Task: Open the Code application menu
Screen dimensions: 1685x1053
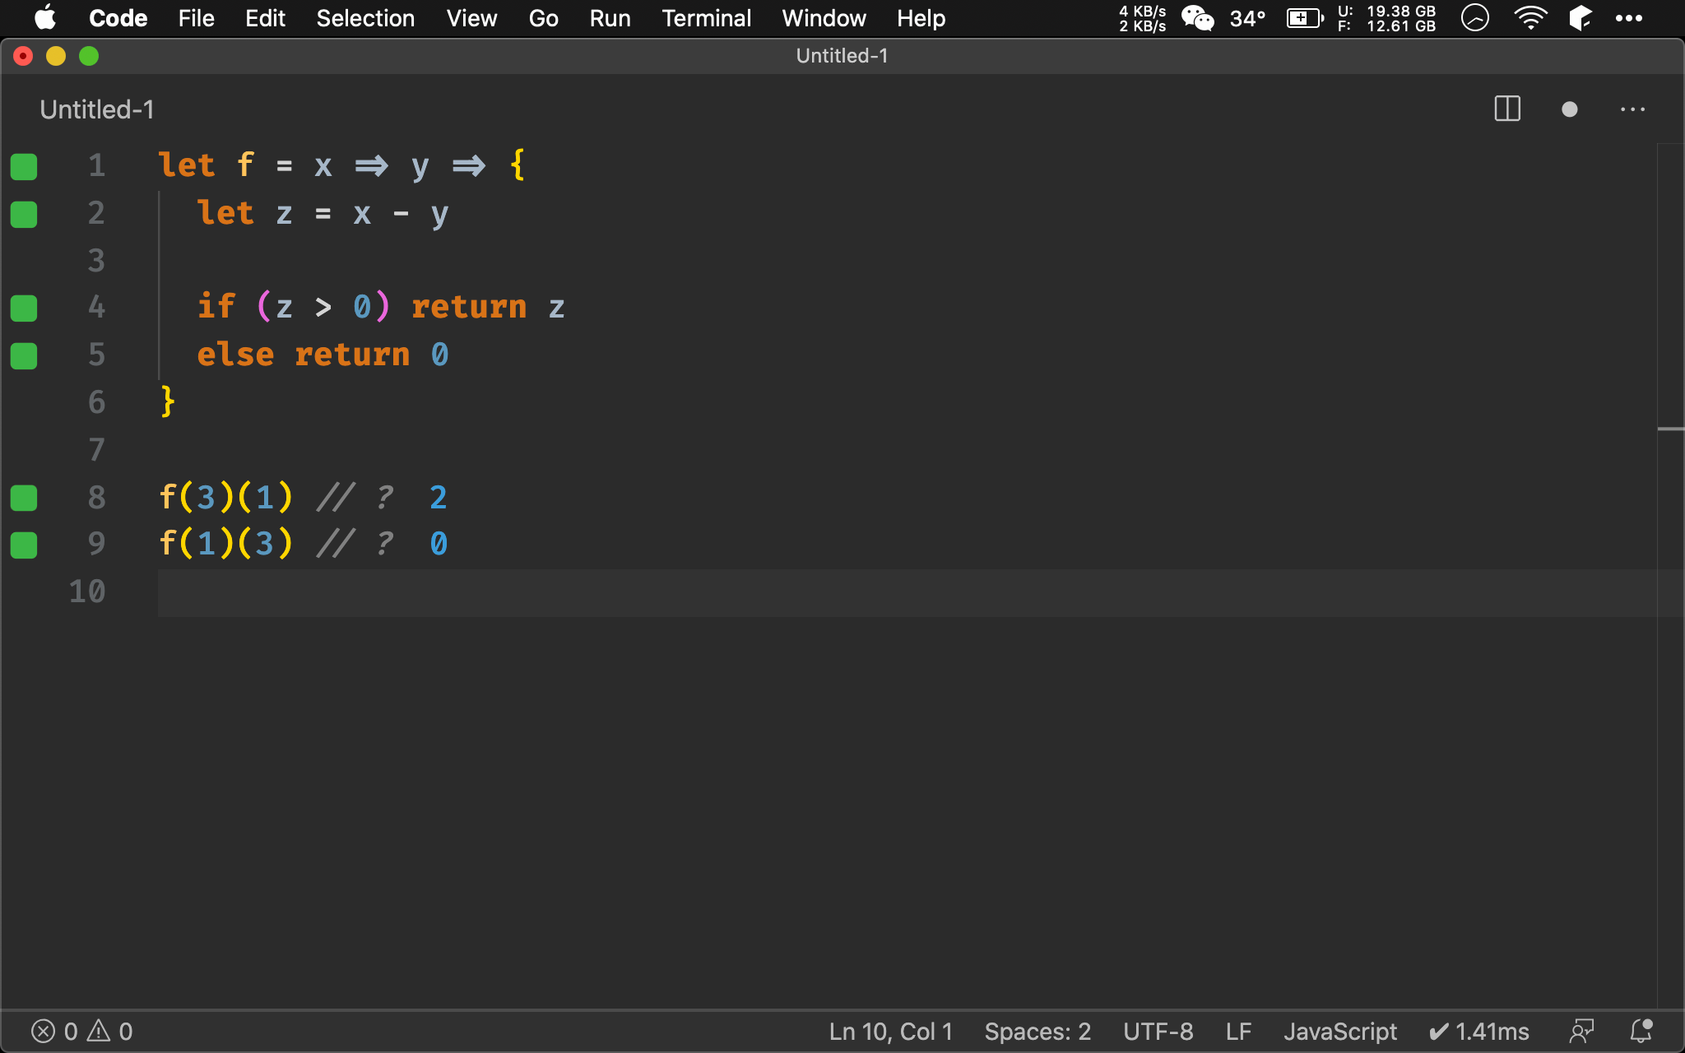Action: (x=118, y=18)
